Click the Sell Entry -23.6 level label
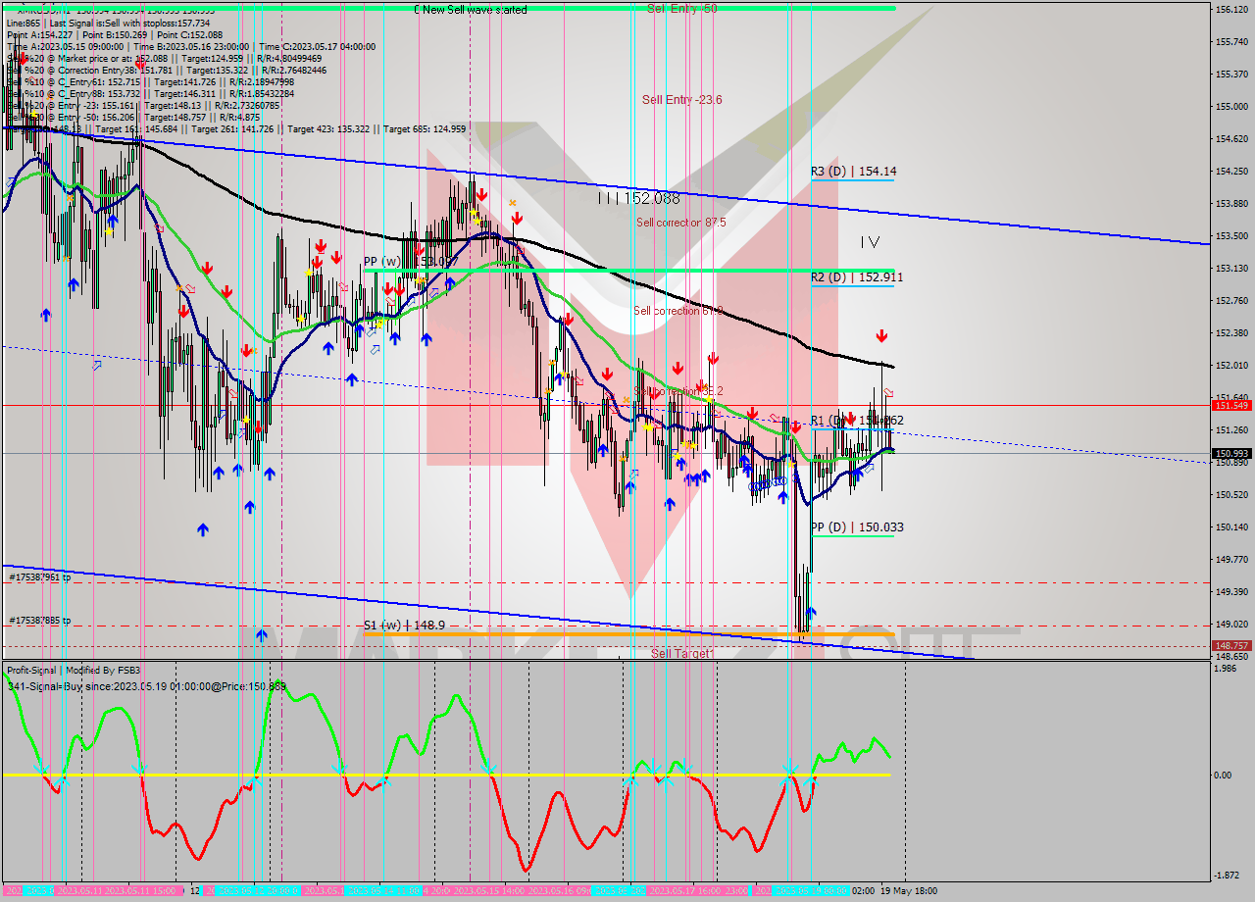Viewport: 1255px width, 902px height. [x=681, y=99]
